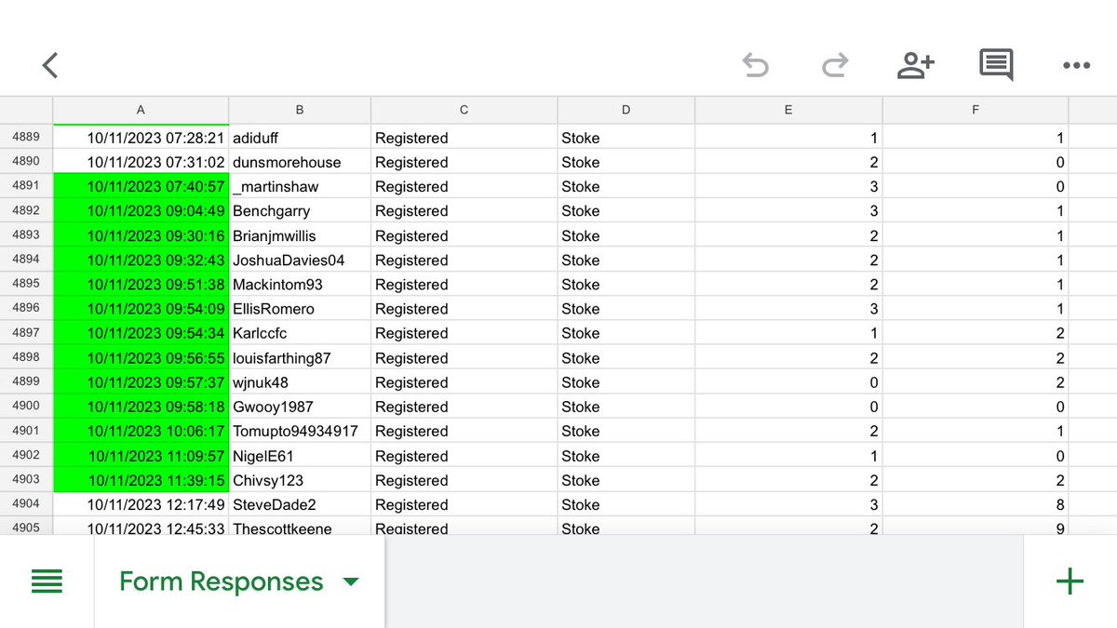The image size is (1117, 628).
Task: Select the Mackintom93 username cell
Action: pyautogui.click(x=300, y=284)
